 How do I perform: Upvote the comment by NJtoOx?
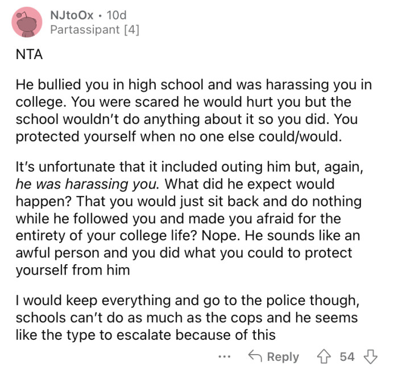tap(324, 356)
